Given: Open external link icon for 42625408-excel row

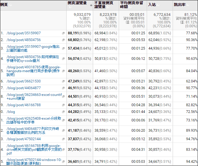Looking at the screenshot, I should click(x=63, y=120).
